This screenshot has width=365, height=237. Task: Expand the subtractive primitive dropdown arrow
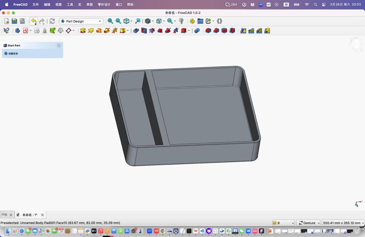(x=189, y=31)
